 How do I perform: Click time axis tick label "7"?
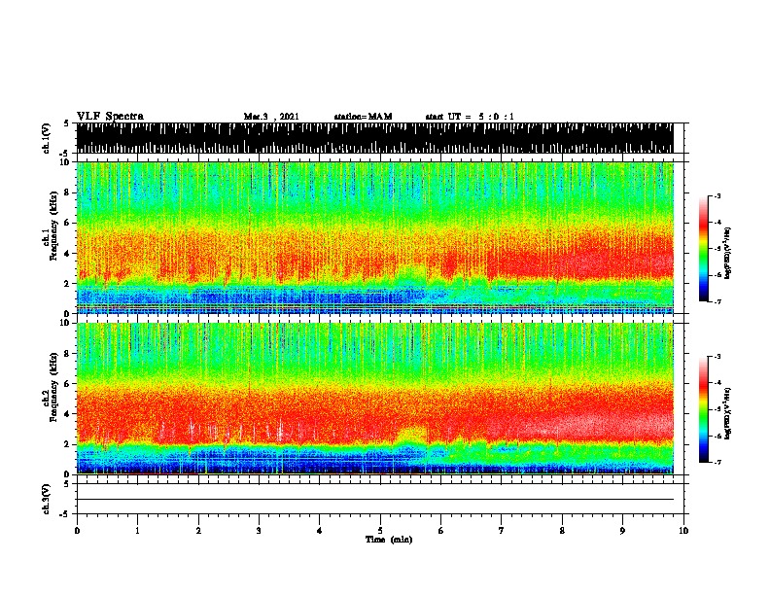[502, 531]
